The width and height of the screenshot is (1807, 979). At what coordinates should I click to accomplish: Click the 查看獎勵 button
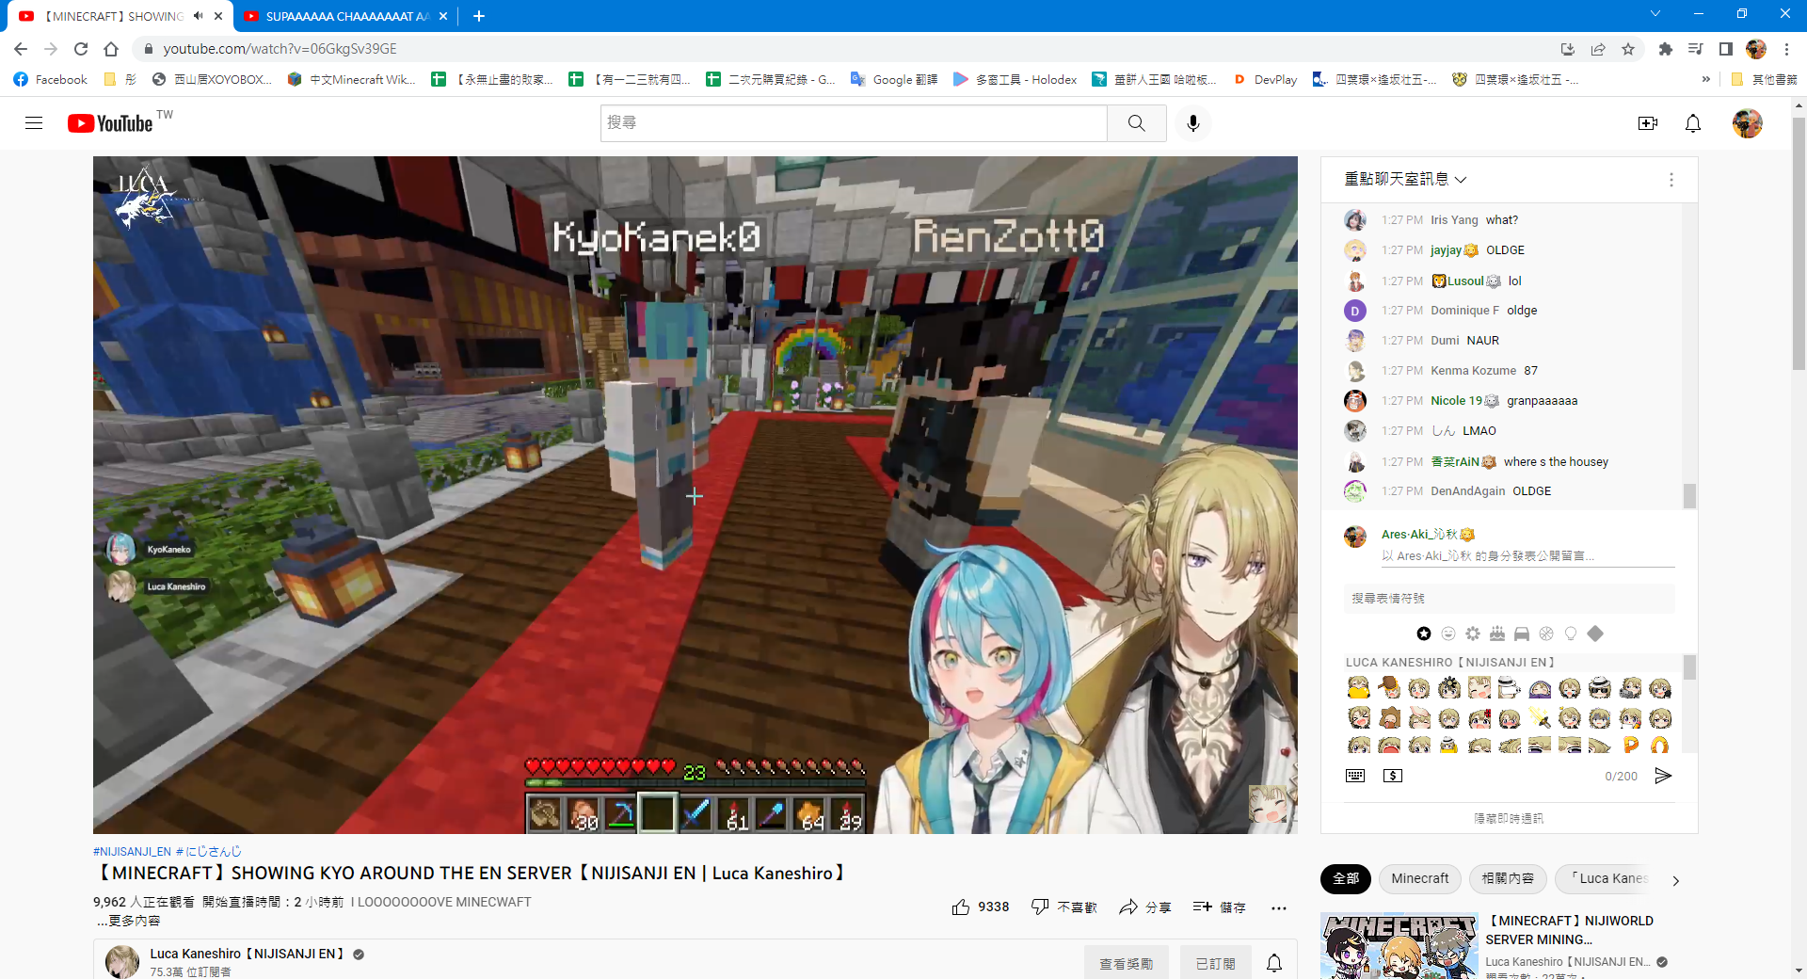pos(1127,963)
